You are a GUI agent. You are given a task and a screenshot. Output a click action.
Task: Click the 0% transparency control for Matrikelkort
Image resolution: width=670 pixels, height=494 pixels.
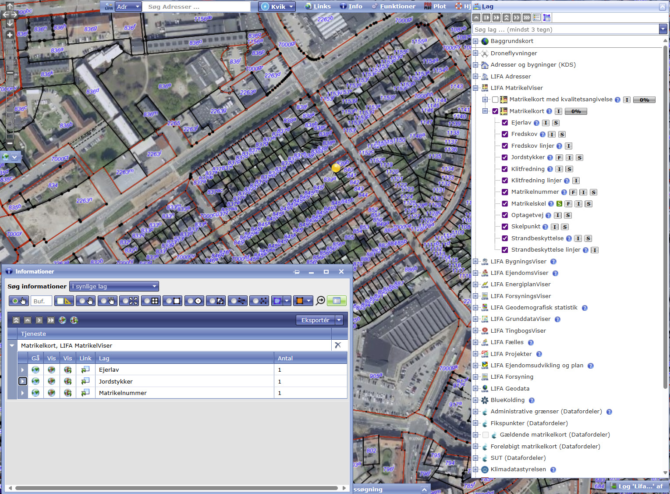[575, 111]
